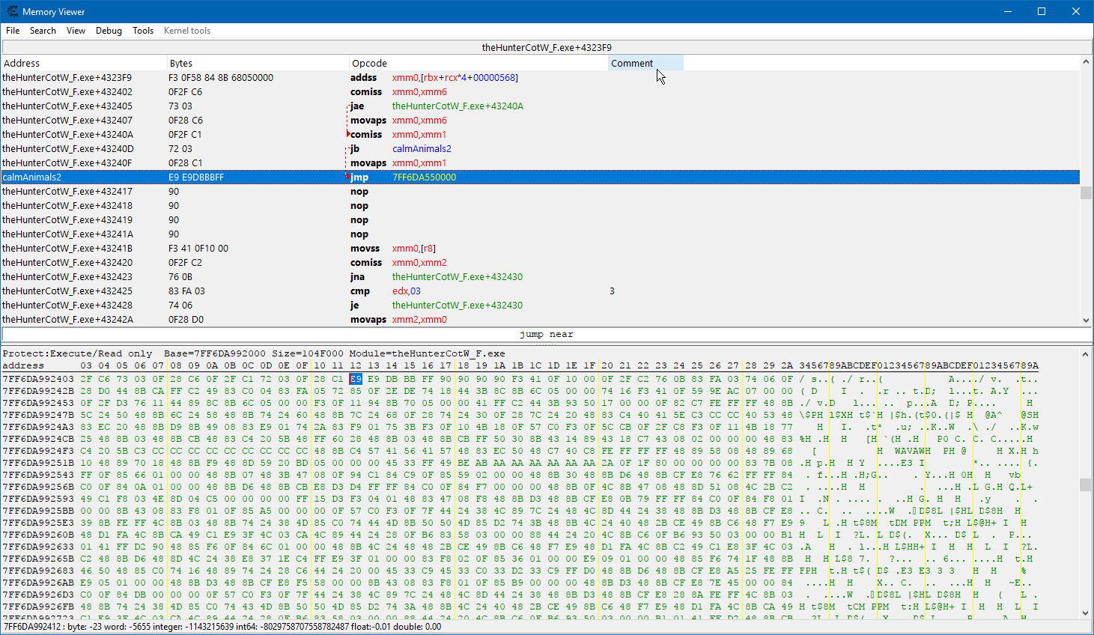The height and width of the screenshot is (635, 1094).
Task: Select row theHunterCotW_F.exe+432428 je
Action: click(540, 306)
